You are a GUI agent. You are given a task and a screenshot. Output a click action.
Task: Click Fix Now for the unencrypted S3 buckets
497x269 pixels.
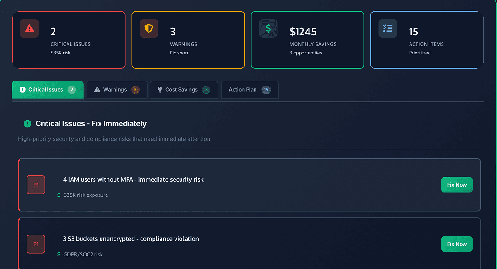pyautogui.click(x=457, y=244)
